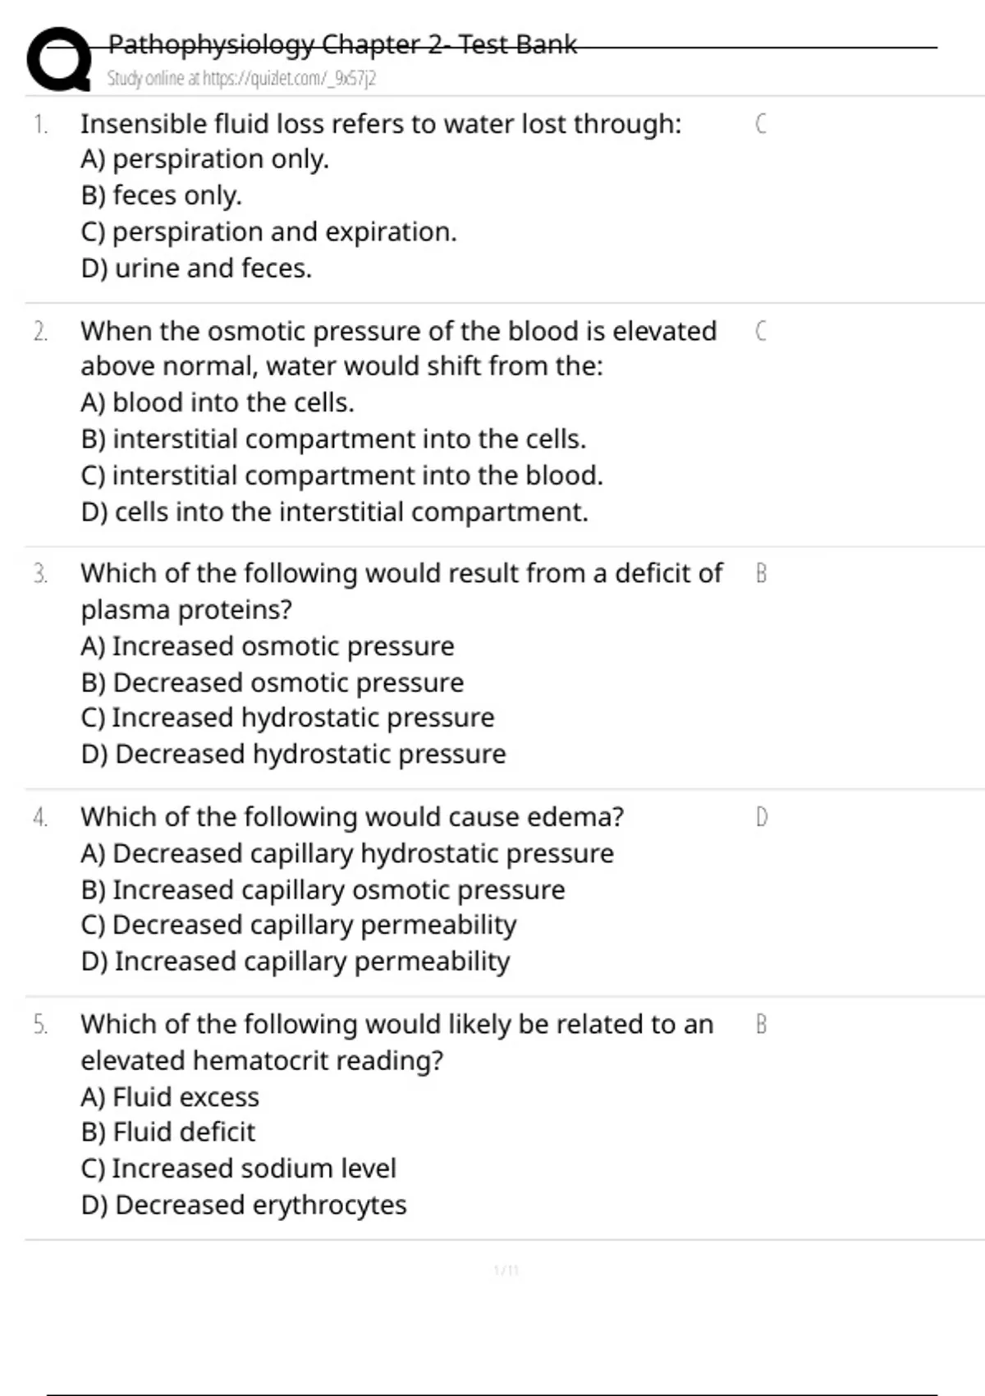Pick option C Increased sodium level
985x1396 pixels.
238,1169
